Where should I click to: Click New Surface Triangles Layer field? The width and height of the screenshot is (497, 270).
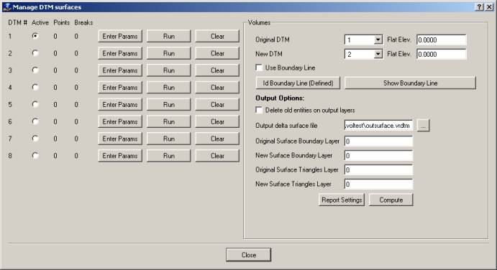pyautogui.click(x=378, y=184)
